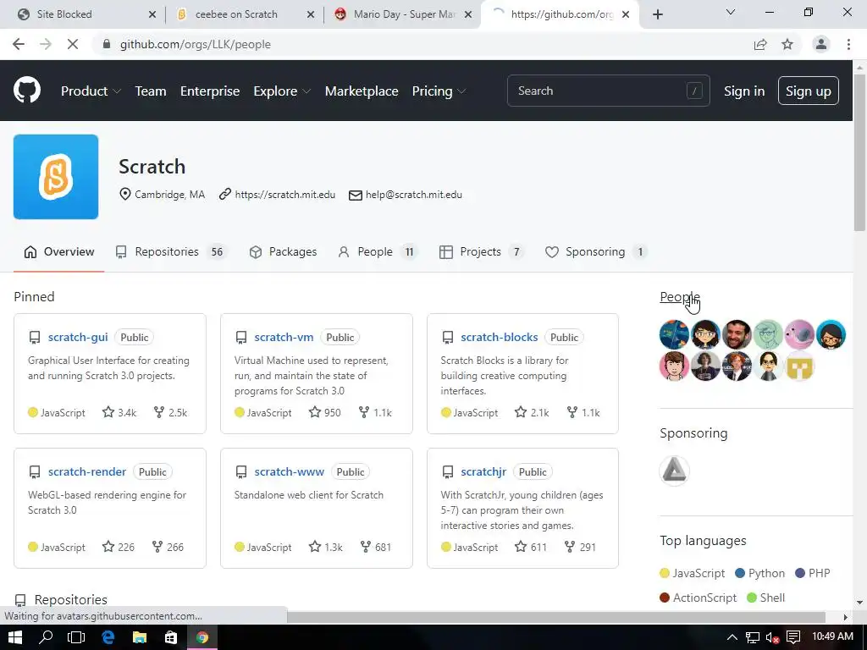Stop loading the page with the X button
Screen dimensions: 867x650
point(73,44)
